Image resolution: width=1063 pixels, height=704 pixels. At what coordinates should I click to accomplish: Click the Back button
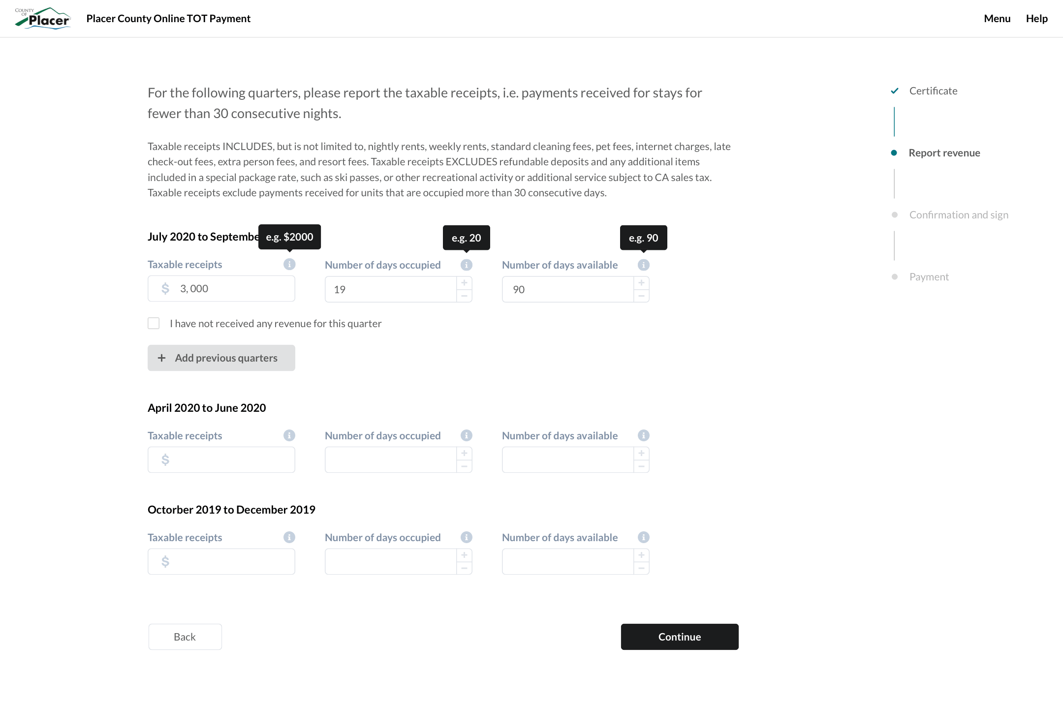[185, 636]
